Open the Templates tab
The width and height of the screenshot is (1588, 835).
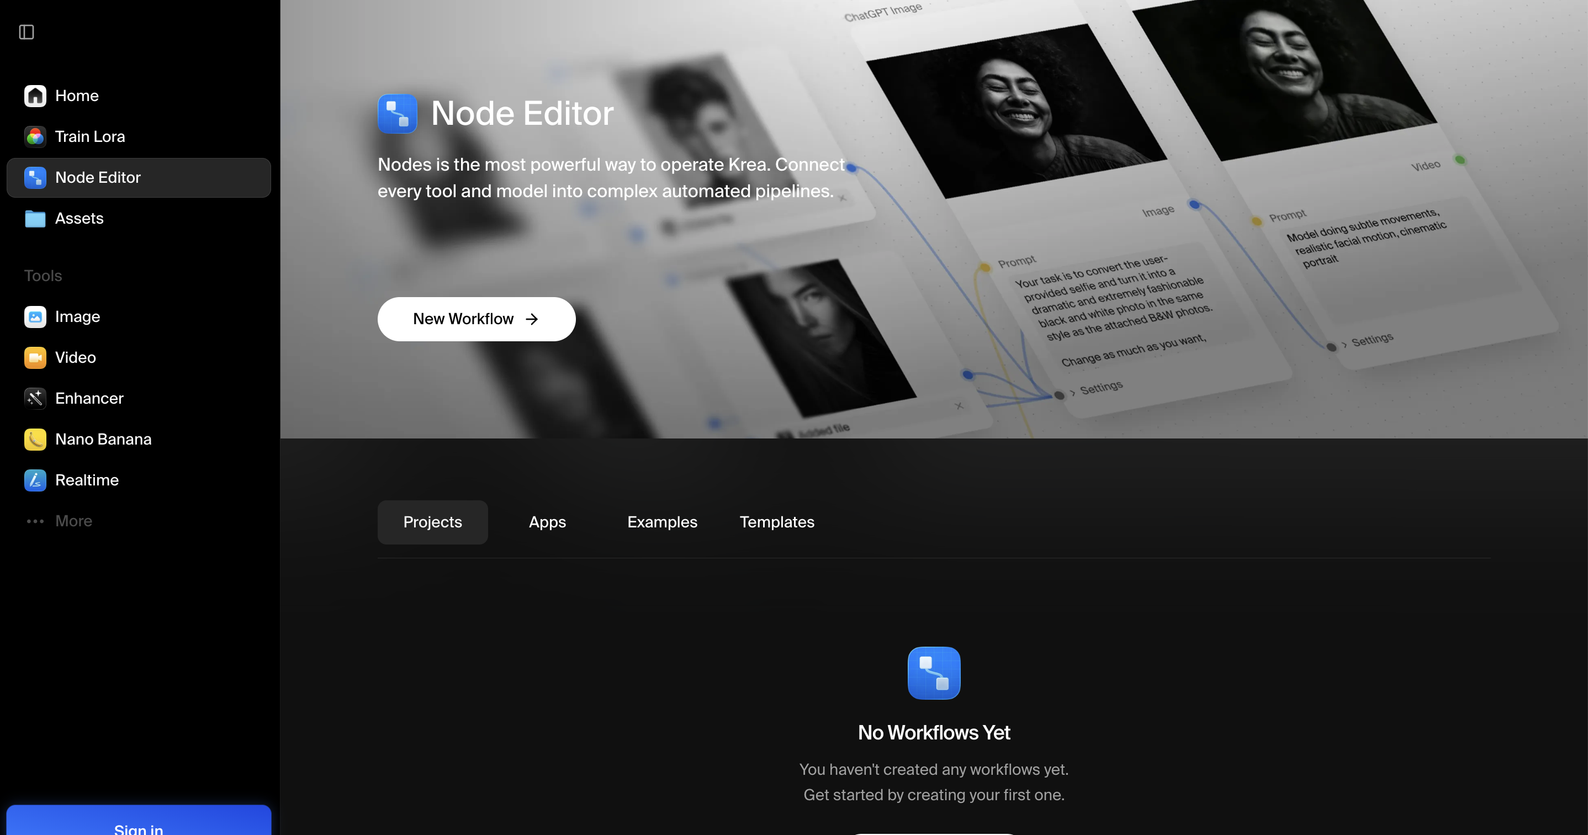(777, 522)
